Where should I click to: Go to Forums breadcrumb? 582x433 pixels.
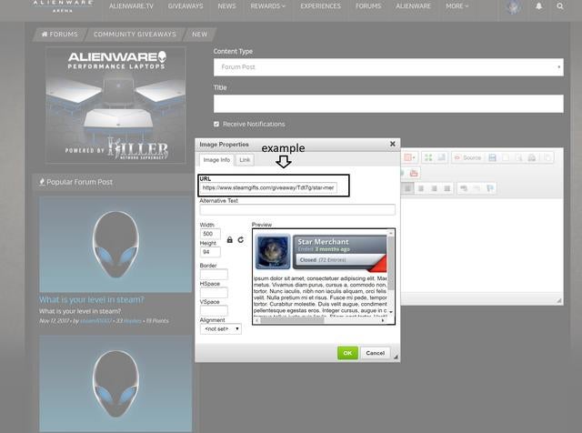[x=60, y=35]
